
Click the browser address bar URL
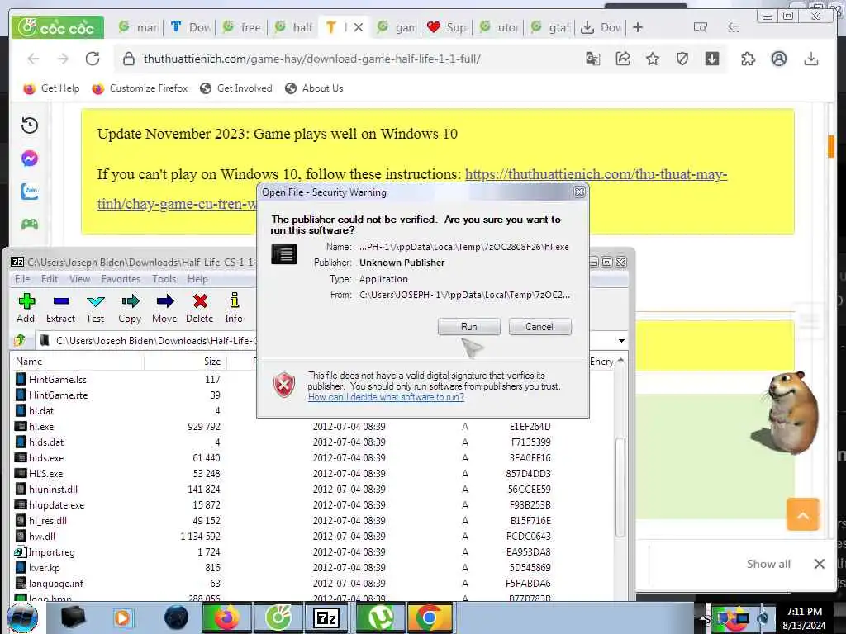[x=311, y=59]
